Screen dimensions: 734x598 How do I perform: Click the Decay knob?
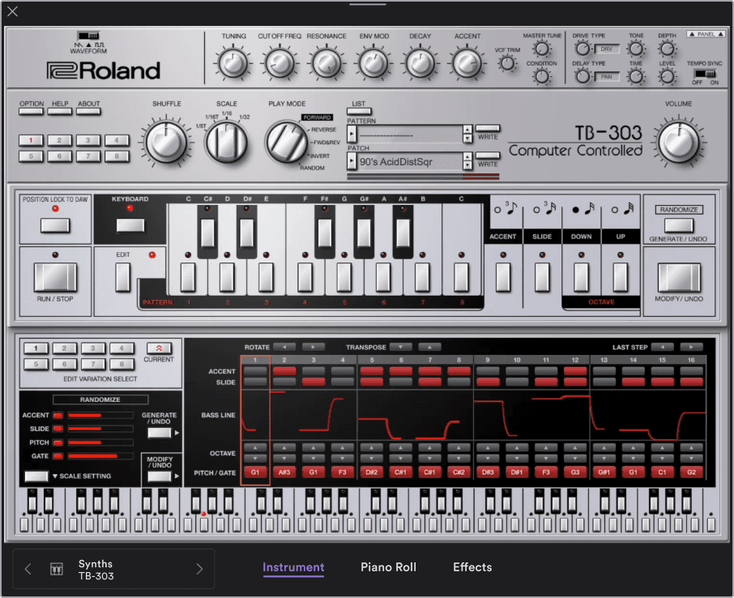point(420,64)
